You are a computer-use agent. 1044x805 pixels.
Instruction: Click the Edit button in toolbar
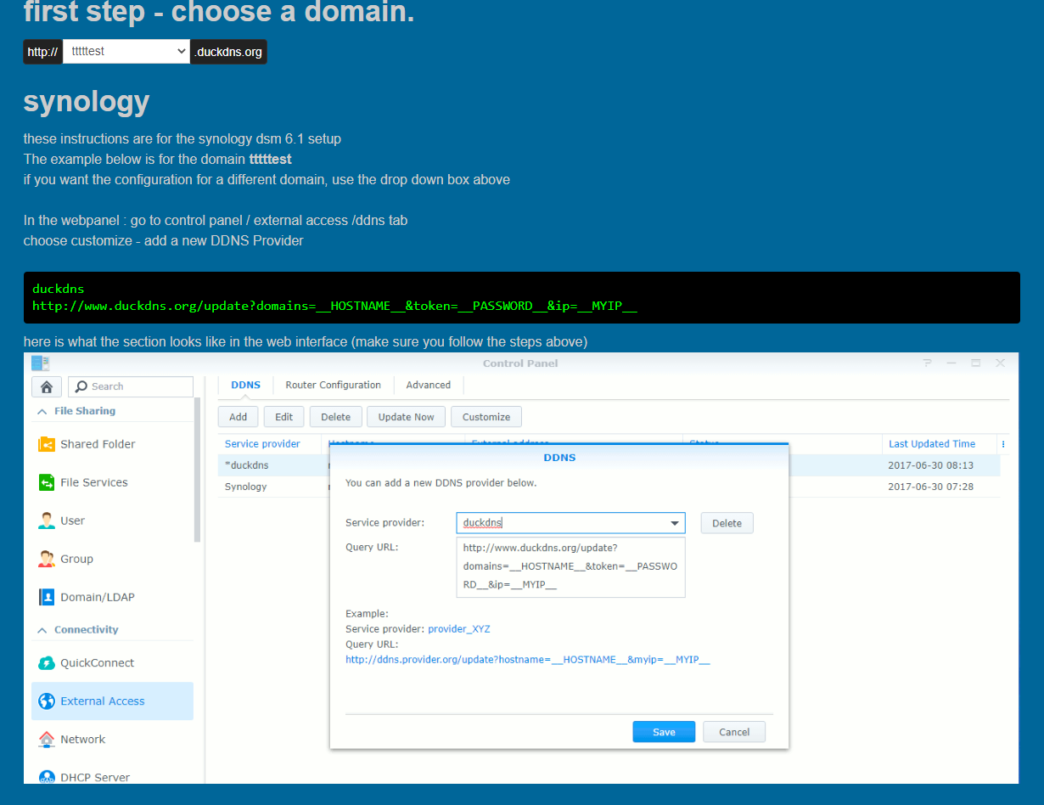coord(284,417)
